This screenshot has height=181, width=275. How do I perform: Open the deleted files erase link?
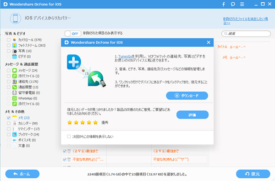245,21
